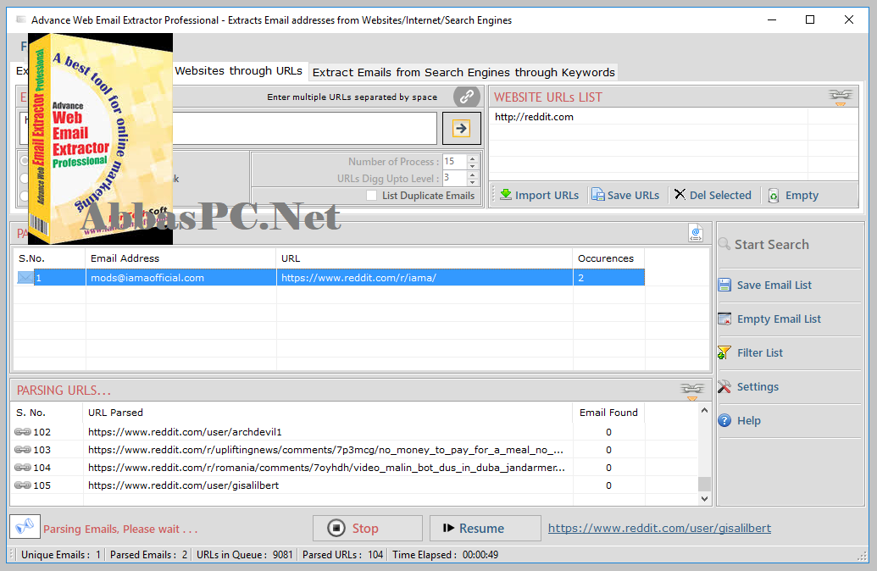Viewport: 877px width, 571px height.
Task: Click the chain icon of row 104
Action: pyautogui.click(x=22, y=467)
